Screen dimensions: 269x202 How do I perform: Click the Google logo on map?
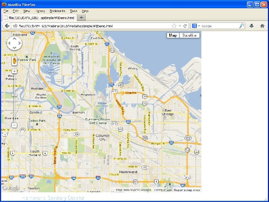10,188
